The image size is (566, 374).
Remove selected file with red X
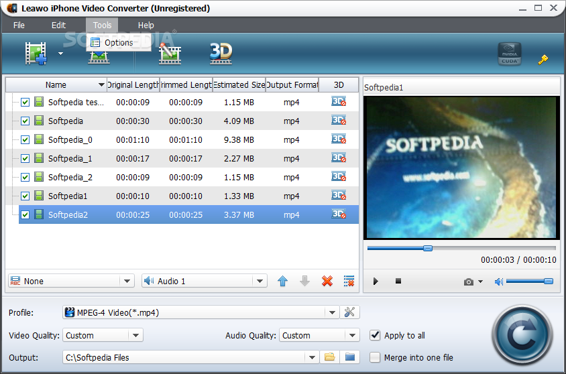[327, 281]
